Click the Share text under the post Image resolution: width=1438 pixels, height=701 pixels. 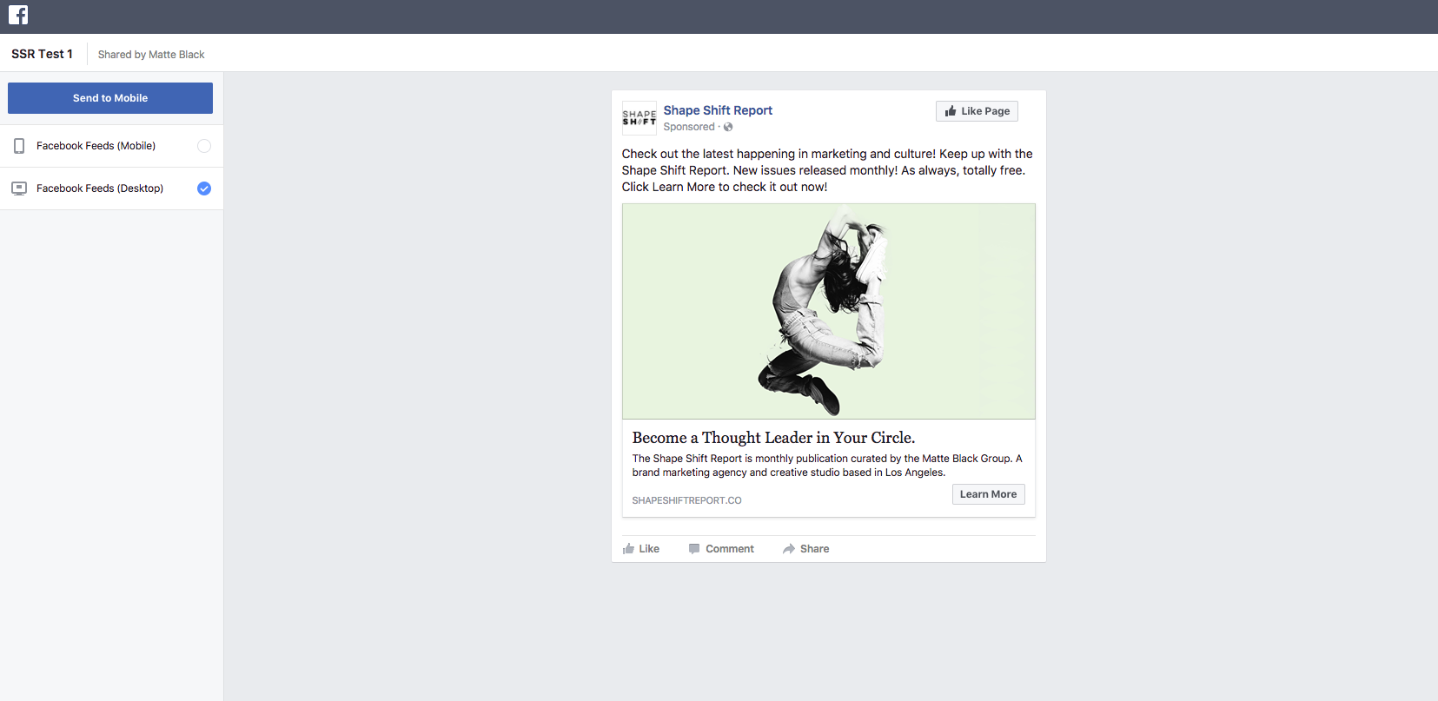point(814,549)
